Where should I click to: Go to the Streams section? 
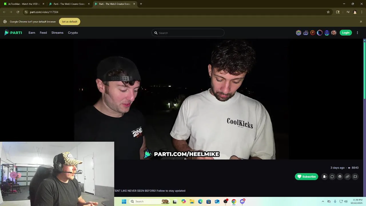tap(57, 33)
